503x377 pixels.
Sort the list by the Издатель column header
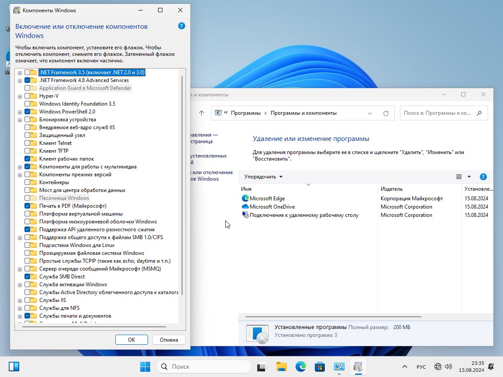[x=391, y=189]
